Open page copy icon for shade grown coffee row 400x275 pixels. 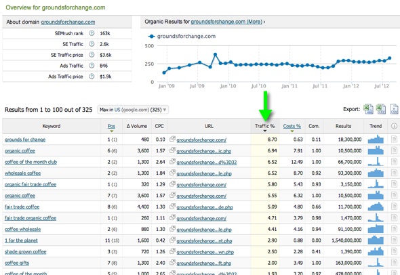click(394, 251)
